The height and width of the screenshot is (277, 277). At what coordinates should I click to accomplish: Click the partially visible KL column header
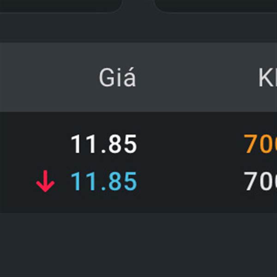click(x=268, y=78)
